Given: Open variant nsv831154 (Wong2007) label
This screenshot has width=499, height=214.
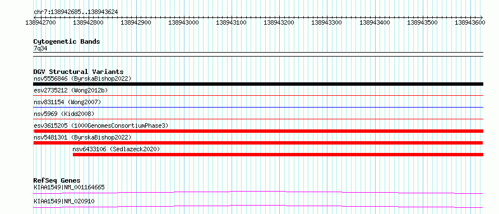Looking at the screenshot, I should [67, 102].
